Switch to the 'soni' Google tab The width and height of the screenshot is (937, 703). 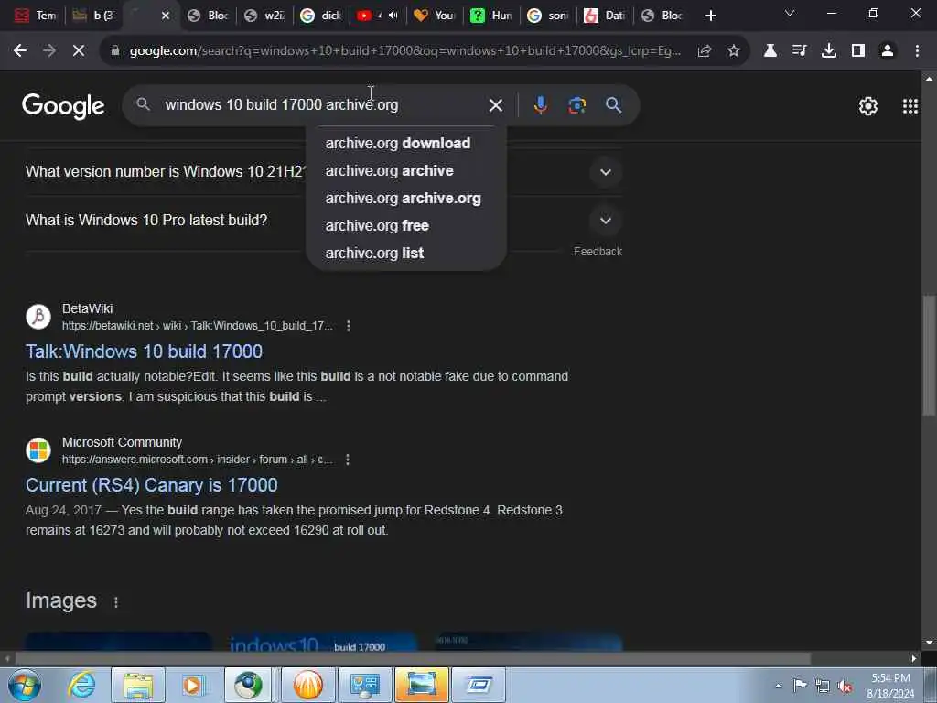(549, 16)
